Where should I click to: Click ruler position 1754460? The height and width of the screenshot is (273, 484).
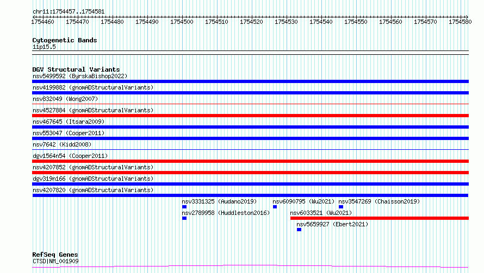tap(42, 22)
